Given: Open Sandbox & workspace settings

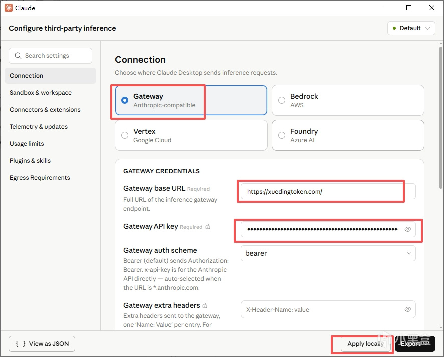Looking at the screenshot, I should [41, 93].
